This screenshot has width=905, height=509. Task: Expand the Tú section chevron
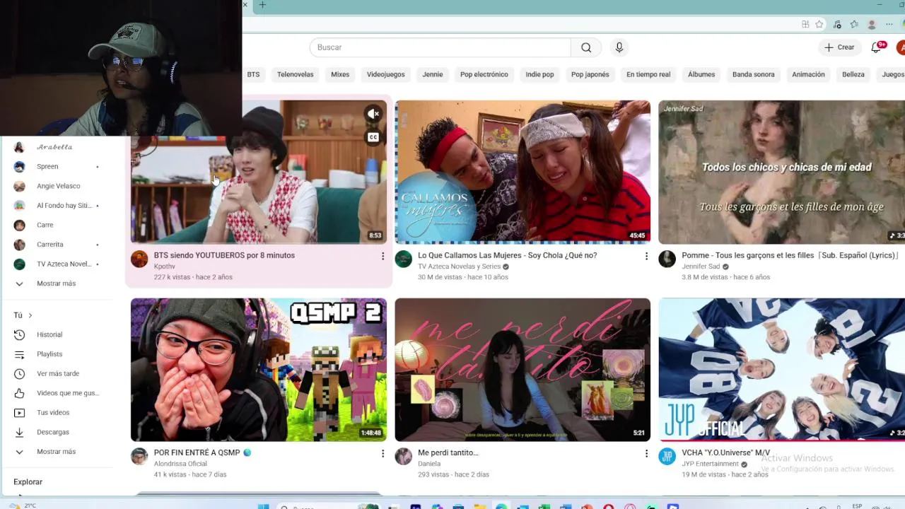click(30, 315)
